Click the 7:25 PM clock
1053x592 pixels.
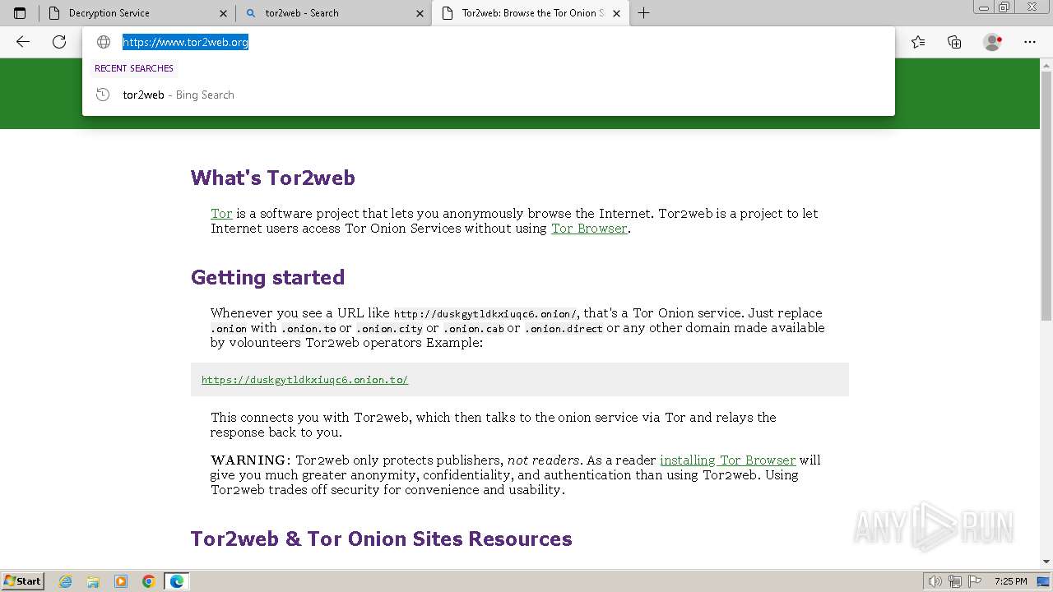tap(1010, 581)
